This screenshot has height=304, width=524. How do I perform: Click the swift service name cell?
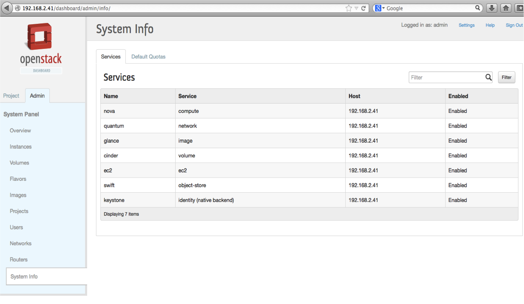[x=138, y=185]
